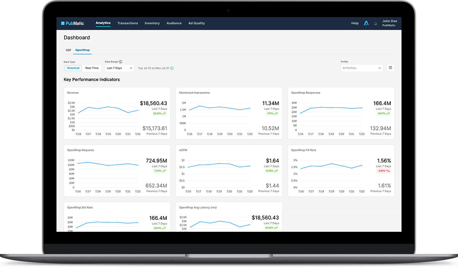Open the notifications bell

pos(376,24)
